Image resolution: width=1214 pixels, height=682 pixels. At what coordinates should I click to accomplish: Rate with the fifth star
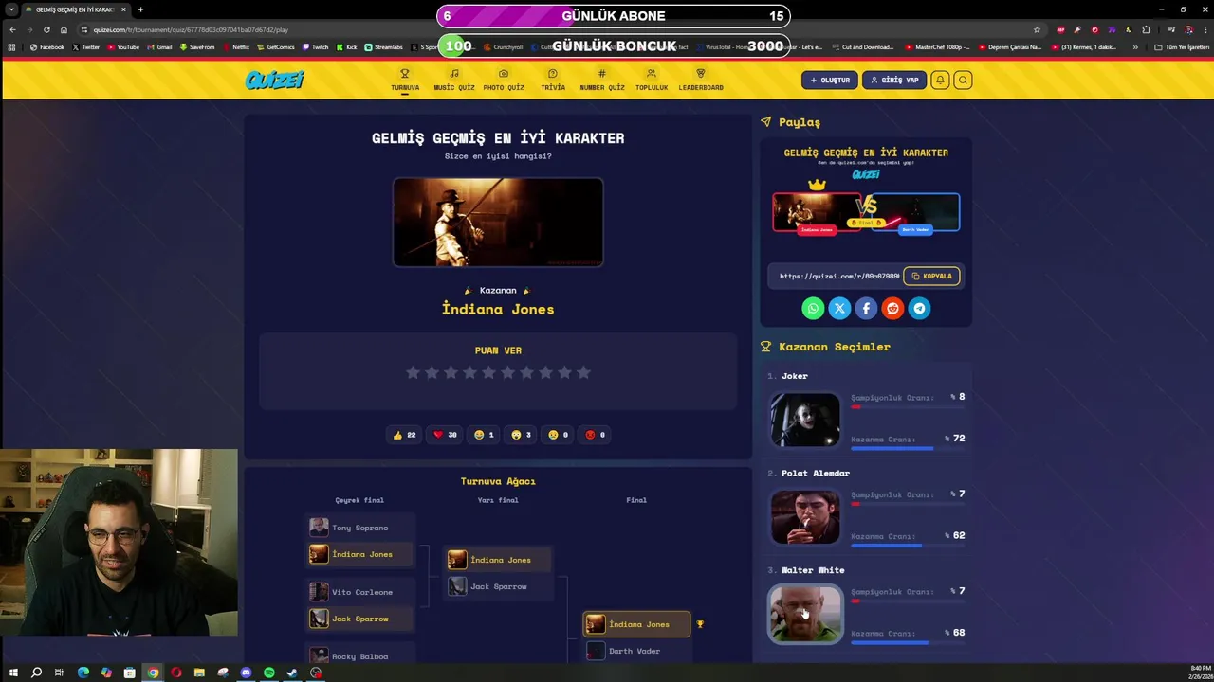click(x=488, y=373)
